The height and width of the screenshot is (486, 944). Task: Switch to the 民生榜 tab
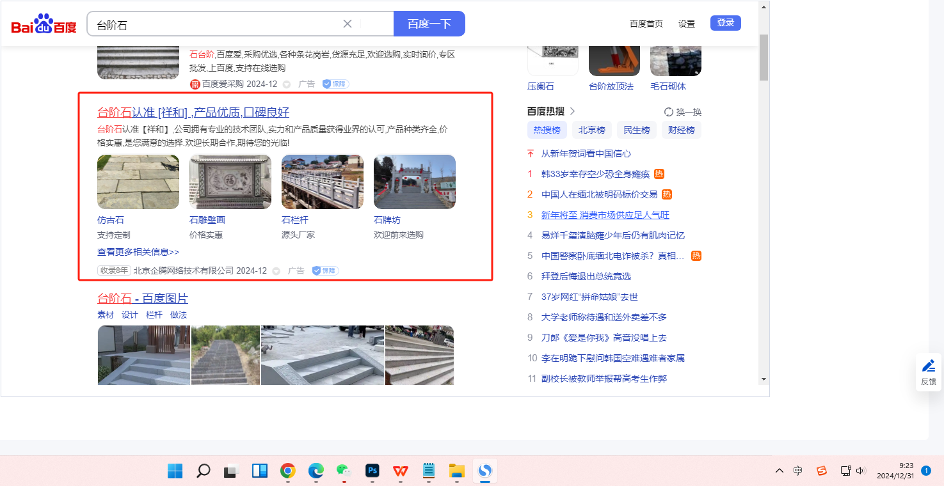(637, 130)
